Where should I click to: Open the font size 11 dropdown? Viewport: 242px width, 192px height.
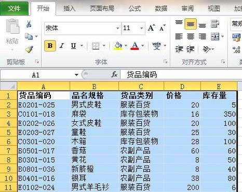point(141,28)
